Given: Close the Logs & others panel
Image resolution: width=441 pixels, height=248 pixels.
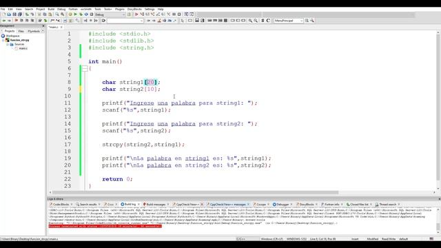Looking at the screenshot, I should (x=439, y=199).
